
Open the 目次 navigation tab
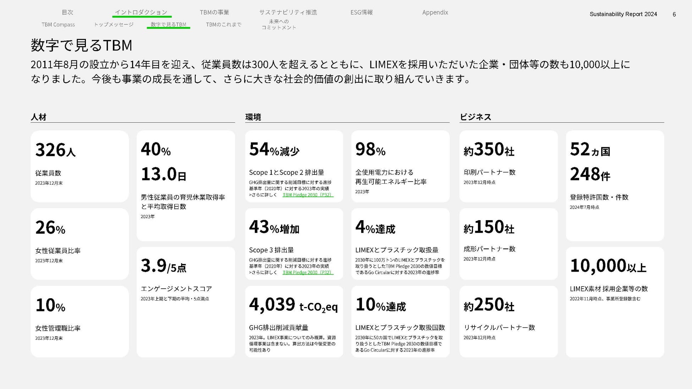[67, 12]
